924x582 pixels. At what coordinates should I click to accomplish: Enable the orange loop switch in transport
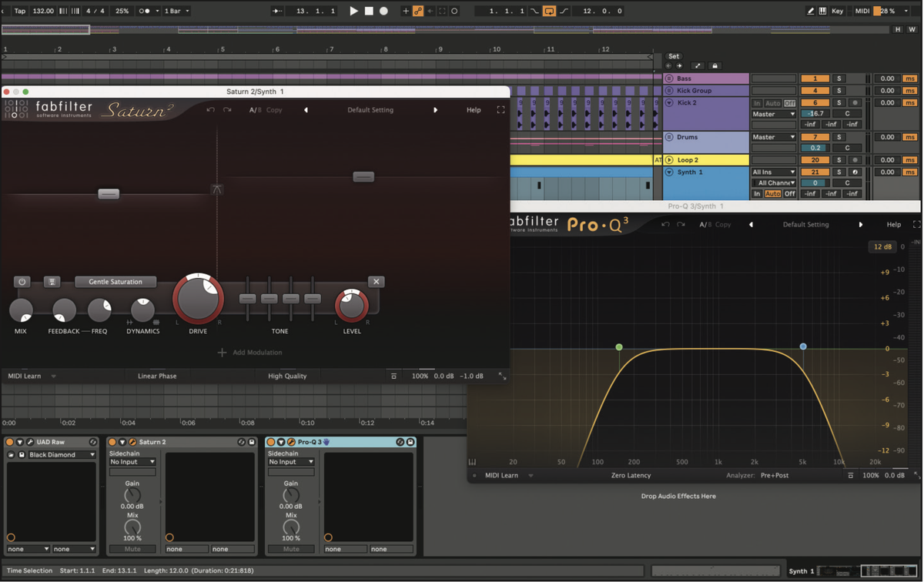[549, 11]
